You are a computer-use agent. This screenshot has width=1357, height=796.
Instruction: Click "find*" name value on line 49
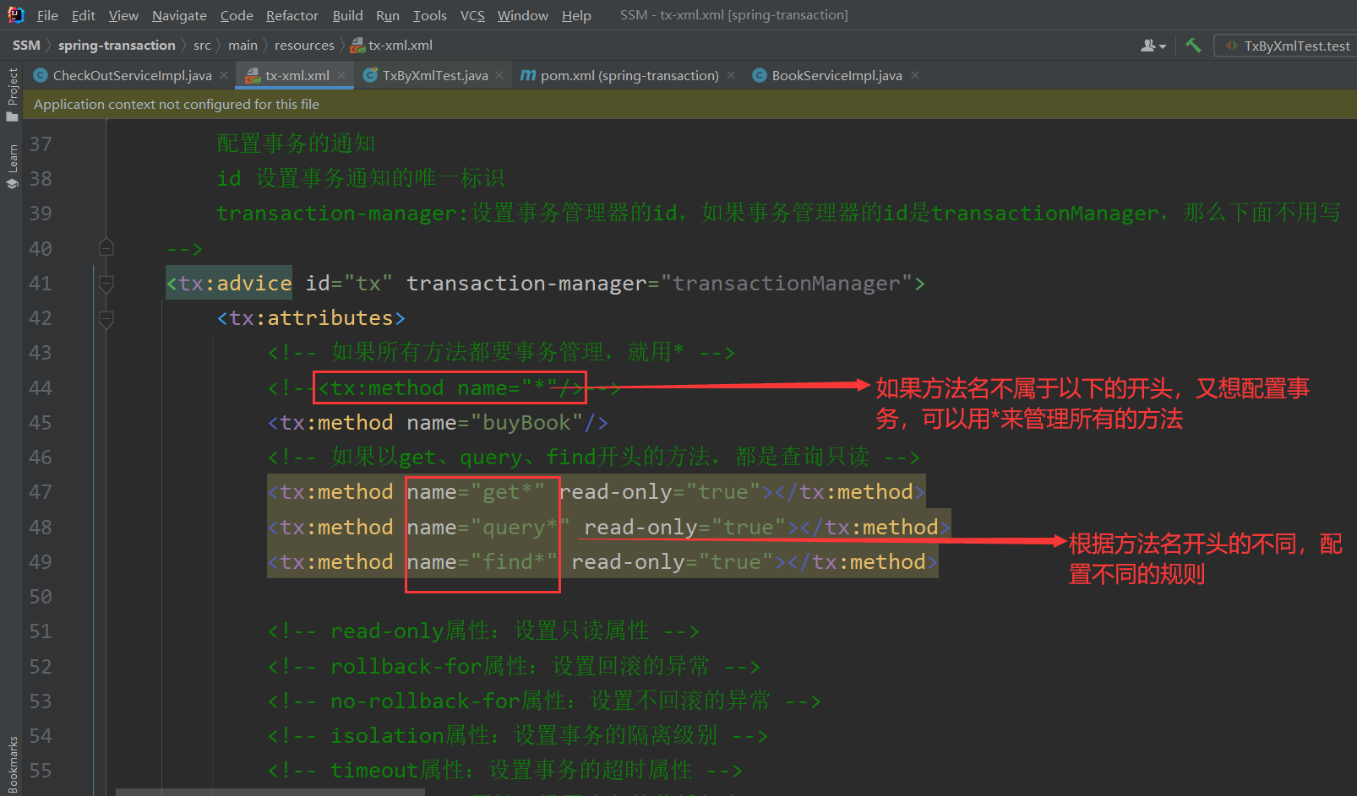click(x=514, y=562)
